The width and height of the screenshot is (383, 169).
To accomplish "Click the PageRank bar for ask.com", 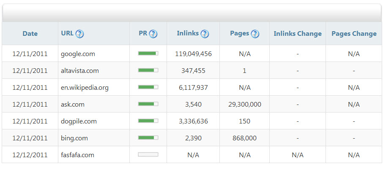I will [x=148, y=104].
